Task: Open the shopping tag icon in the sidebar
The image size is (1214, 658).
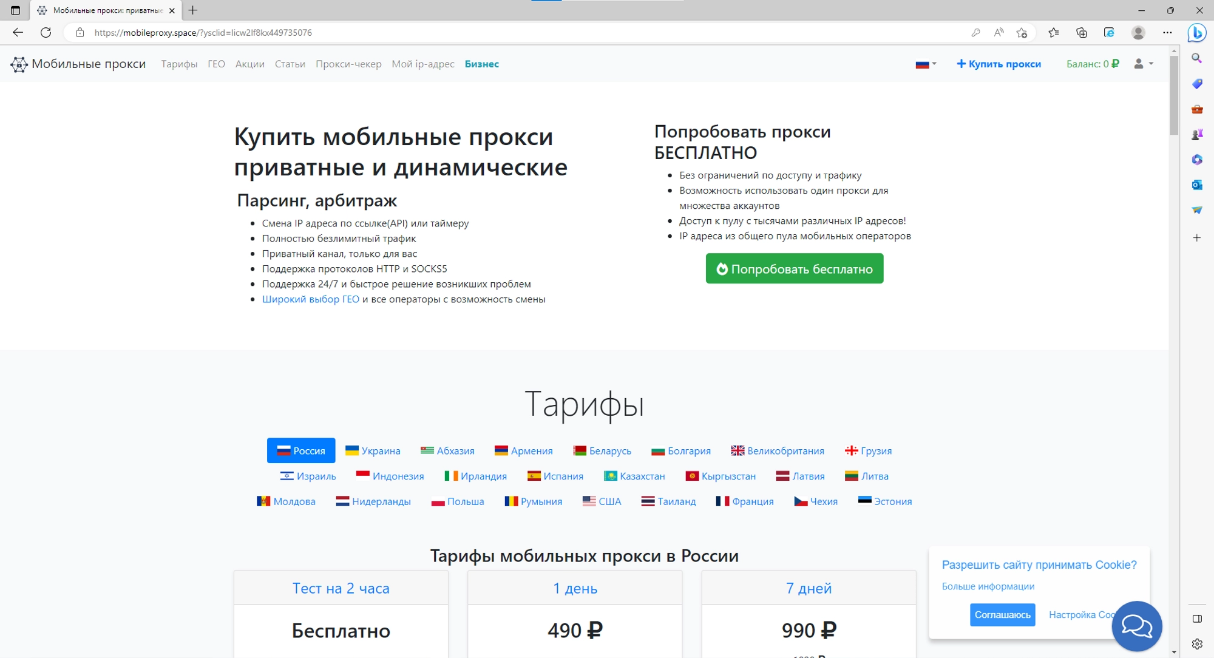Action: (1197, 83)
